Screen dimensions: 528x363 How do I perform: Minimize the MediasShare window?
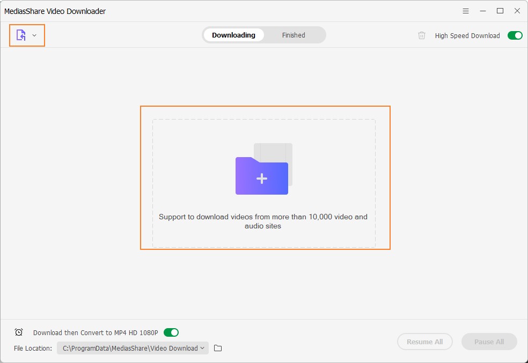pyautogui.click(x=482, y=11)
